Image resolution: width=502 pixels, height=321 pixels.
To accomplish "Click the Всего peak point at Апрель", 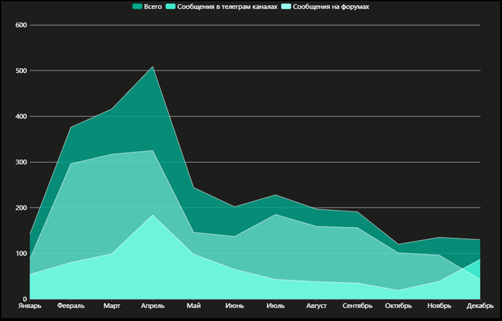I will (x=153, y=66).
